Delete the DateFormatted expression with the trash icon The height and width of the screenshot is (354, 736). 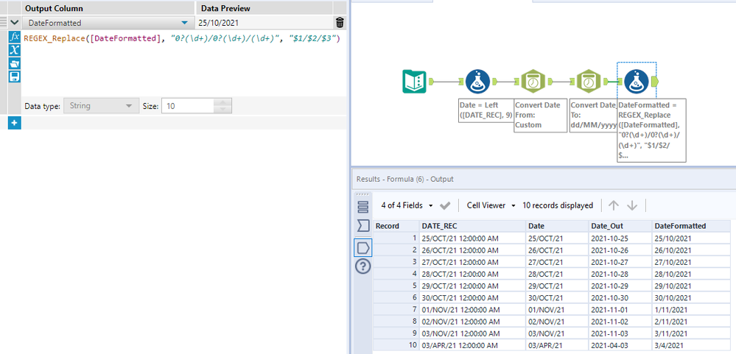(x=340, y=22)
